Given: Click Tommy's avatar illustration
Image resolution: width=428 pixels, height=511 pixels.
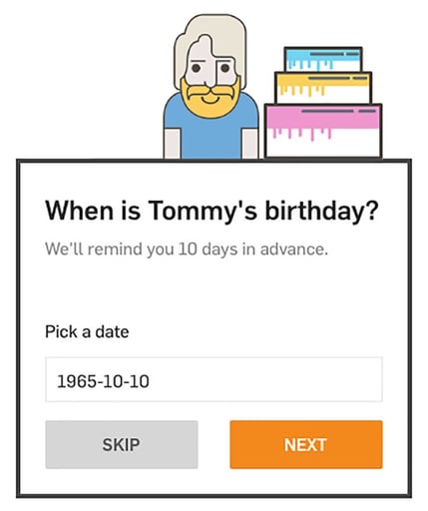Looking at the screenshot, I should click(211, 87).
